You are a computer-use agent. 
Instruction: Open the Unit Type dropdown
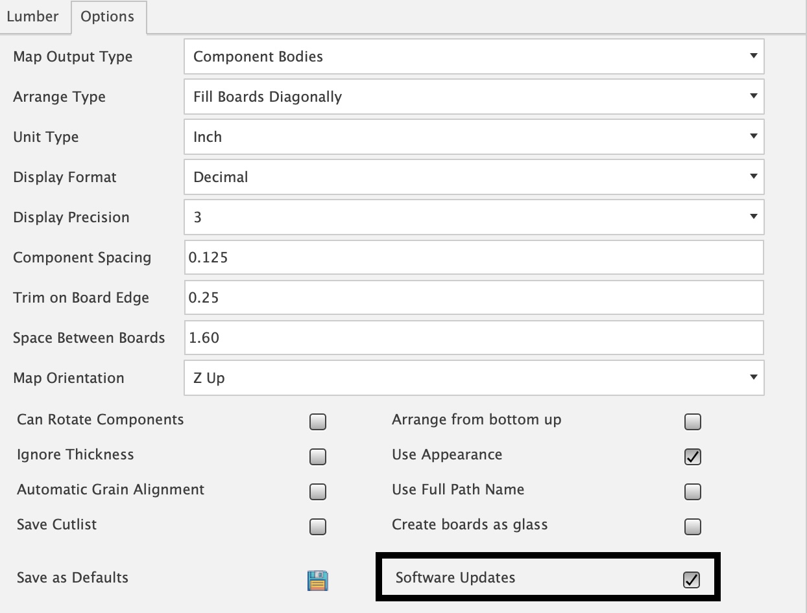point(474,137)
